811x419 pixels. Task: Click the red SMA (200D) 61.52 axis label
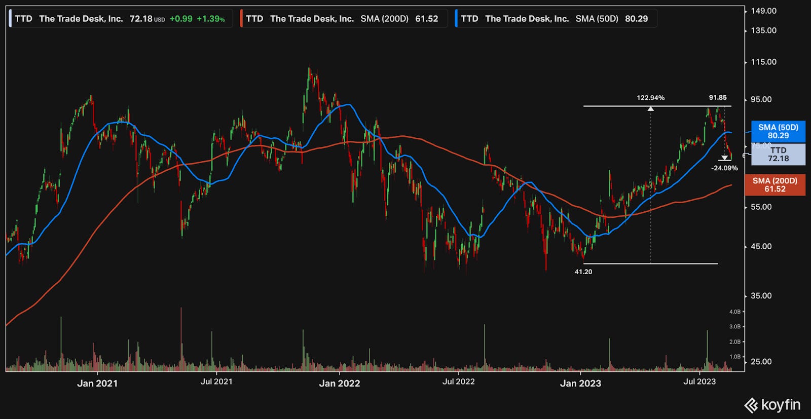tap(775, 185)
